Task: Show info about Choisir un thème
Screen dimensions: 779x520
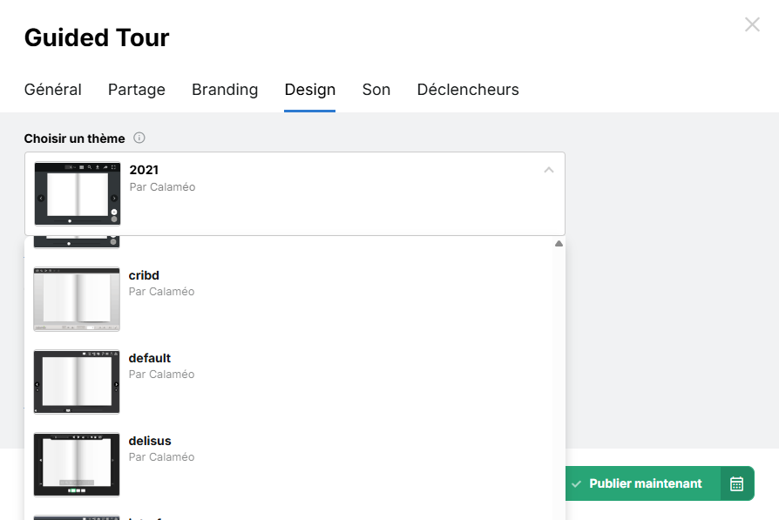Action: coord(139,138)
